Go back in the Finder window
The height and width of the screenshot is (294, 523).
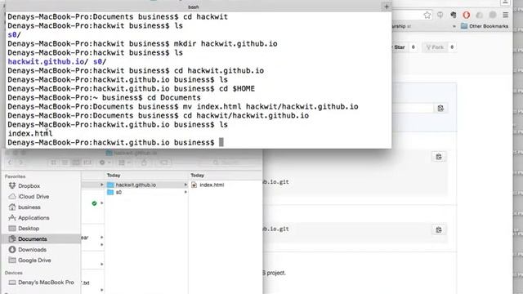tap(10, 163)
